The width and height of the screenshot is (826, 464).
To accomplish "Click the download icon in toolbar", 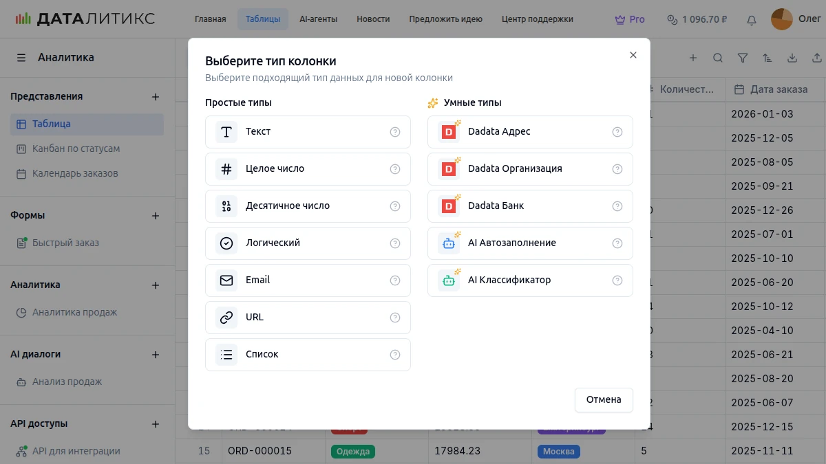I will (792, 58).
